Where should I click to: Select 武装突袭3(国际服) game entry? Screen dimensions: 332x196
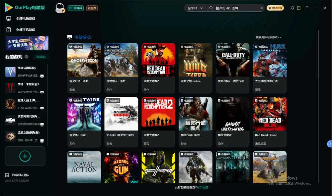(x=25, y=120)
